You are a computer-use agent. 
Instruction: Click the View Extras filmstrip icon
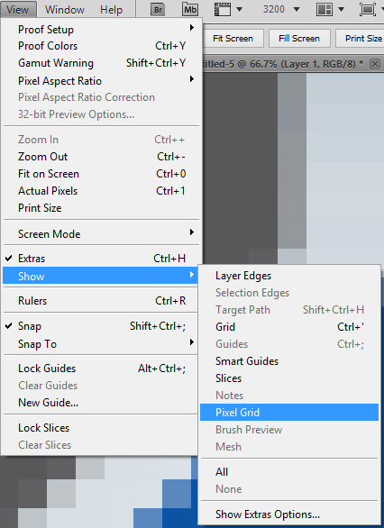[x=223, y=9]
